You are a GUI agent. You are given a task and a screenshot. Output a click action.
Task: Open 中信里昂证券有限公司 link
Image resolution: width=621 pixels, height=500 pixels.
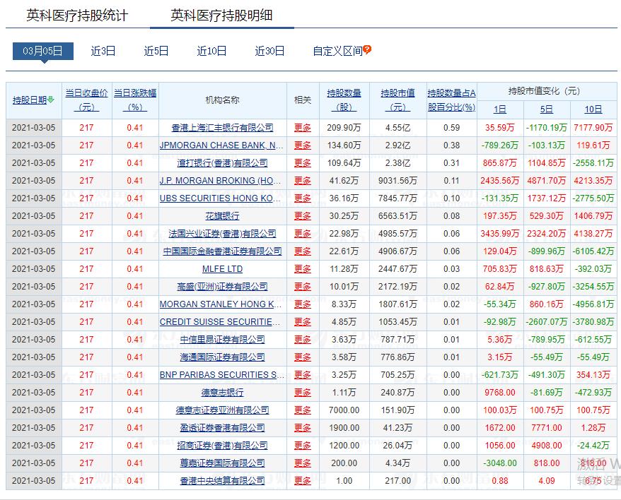(x=222, y=340)
